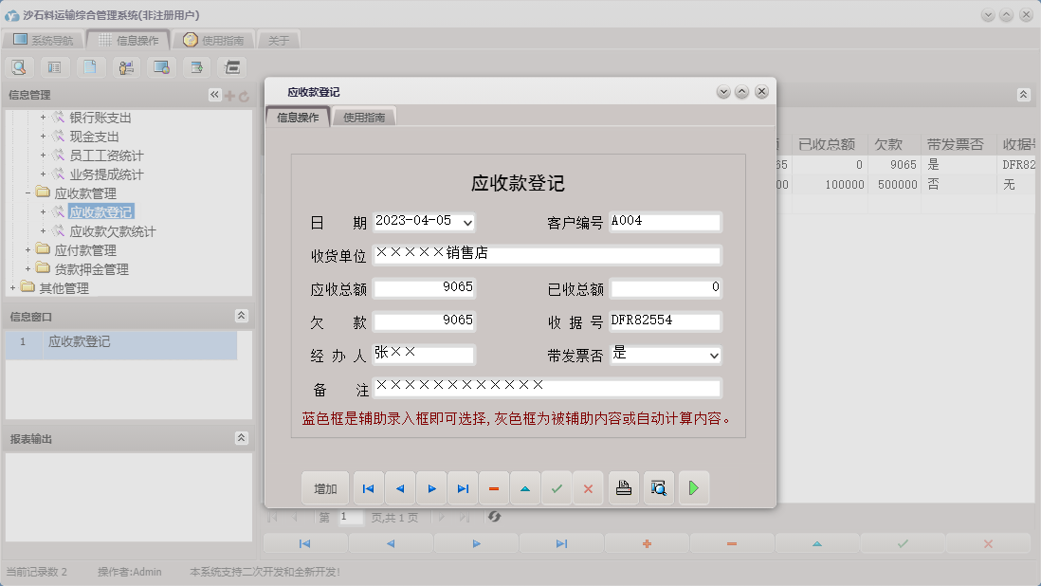
Task: Click the 客户编号 input field
Action: point(664,221)
